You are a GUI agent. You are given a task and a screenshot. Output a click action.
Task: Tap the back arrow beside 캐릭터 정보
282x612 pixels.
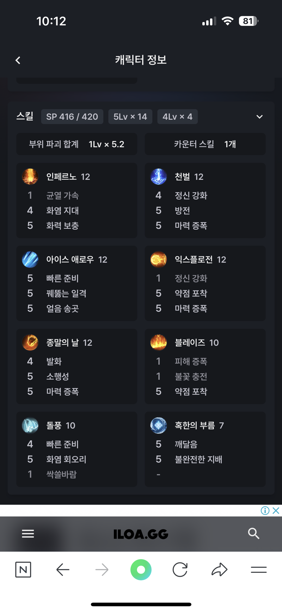[x=18, y=60]
